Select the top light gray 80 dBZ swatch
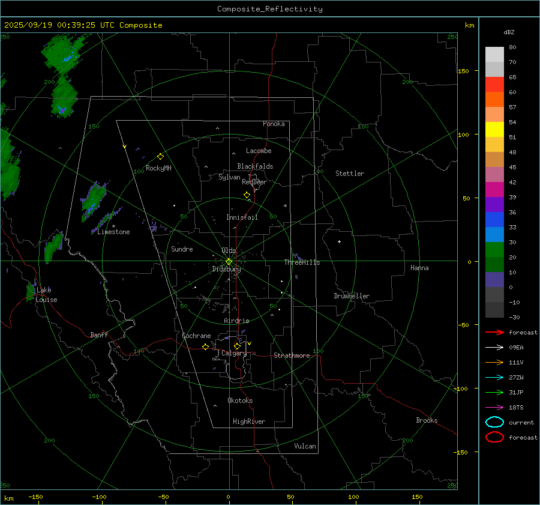Screen dimensions: 540x505 pos(494,54)
